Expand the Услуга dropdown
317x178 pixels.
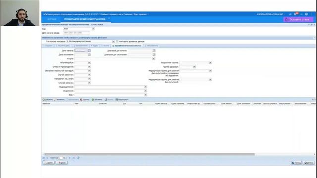coord(154,58)
